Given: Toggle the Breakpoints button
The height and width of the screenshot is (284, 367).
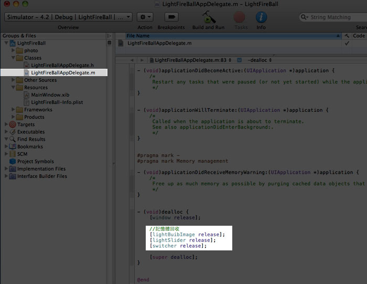Looking at the screenshot, I should tap(171, 17).
